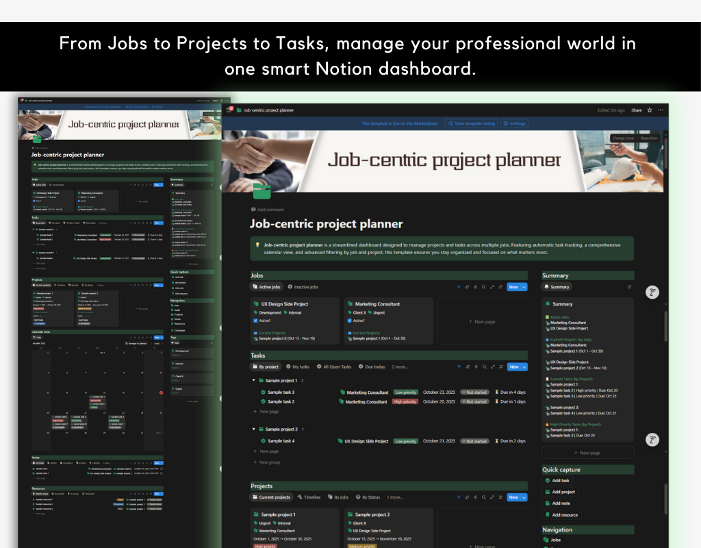701x548 pixels.
Task: Click Reposition on the cover image
Action: pos(649,138)
